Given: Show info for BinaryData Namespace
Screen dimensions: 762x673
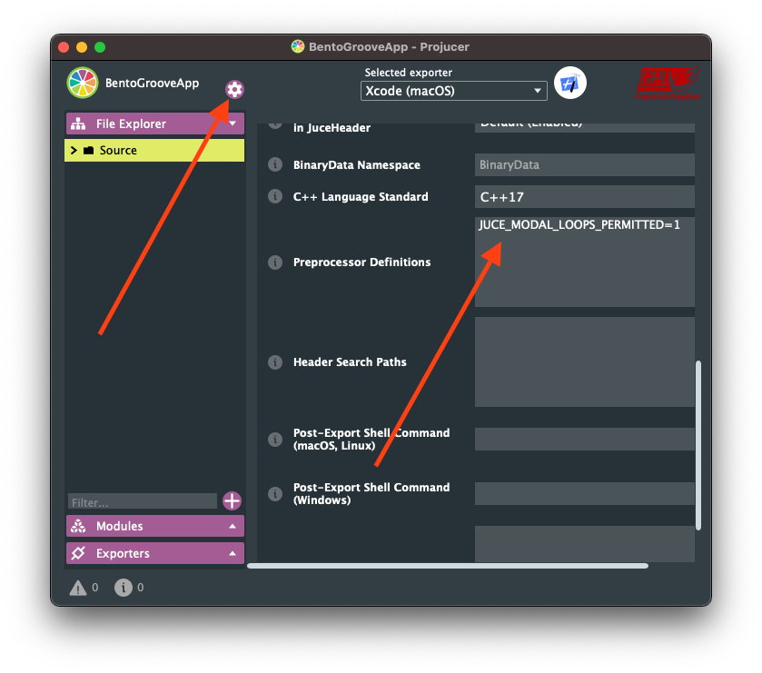Looking at the screenshot, I should pos(275,164).
